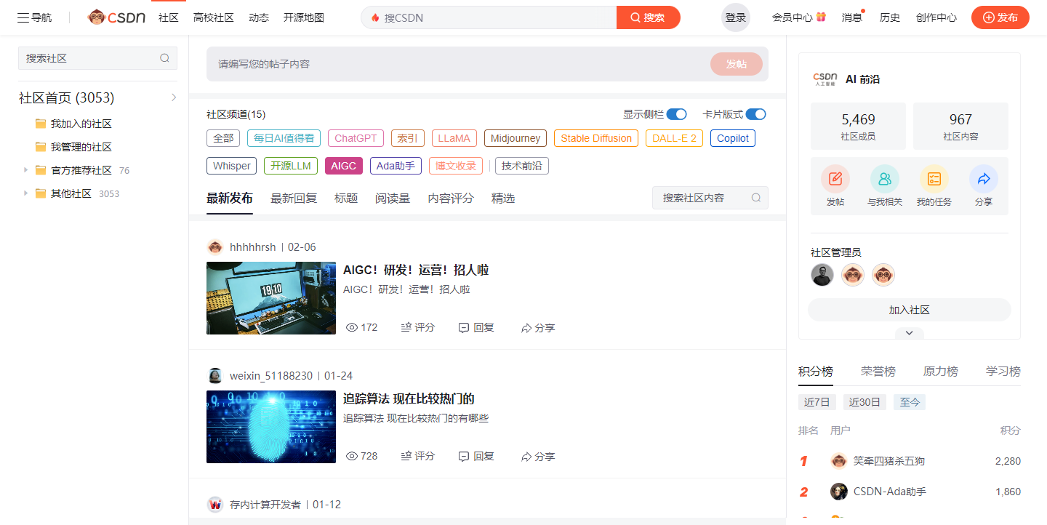The width and height of the screenshot is (1047, 525).
Task: Click the 发帖 submit button in composer
Action: click(x=737, y=64)
